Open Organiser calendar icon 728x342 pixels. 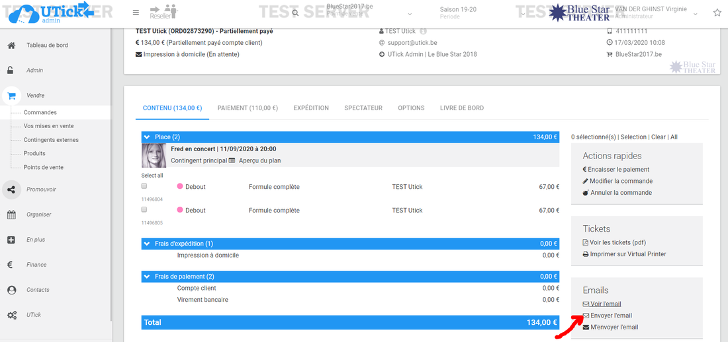pos(11,215)
